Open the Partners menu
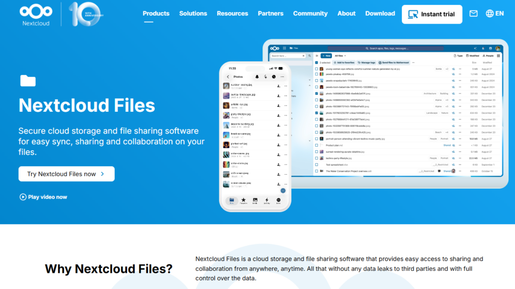 pos(270,14)
